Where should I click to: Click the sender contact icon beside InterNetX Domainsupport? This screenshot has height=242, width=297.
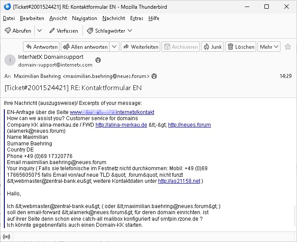tap(98, 60)
